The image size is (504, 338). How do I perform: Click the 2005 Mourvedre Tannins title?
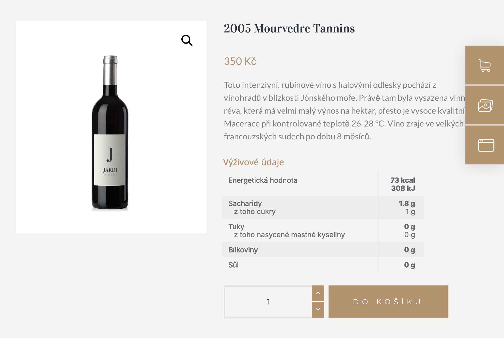point(289,28)
